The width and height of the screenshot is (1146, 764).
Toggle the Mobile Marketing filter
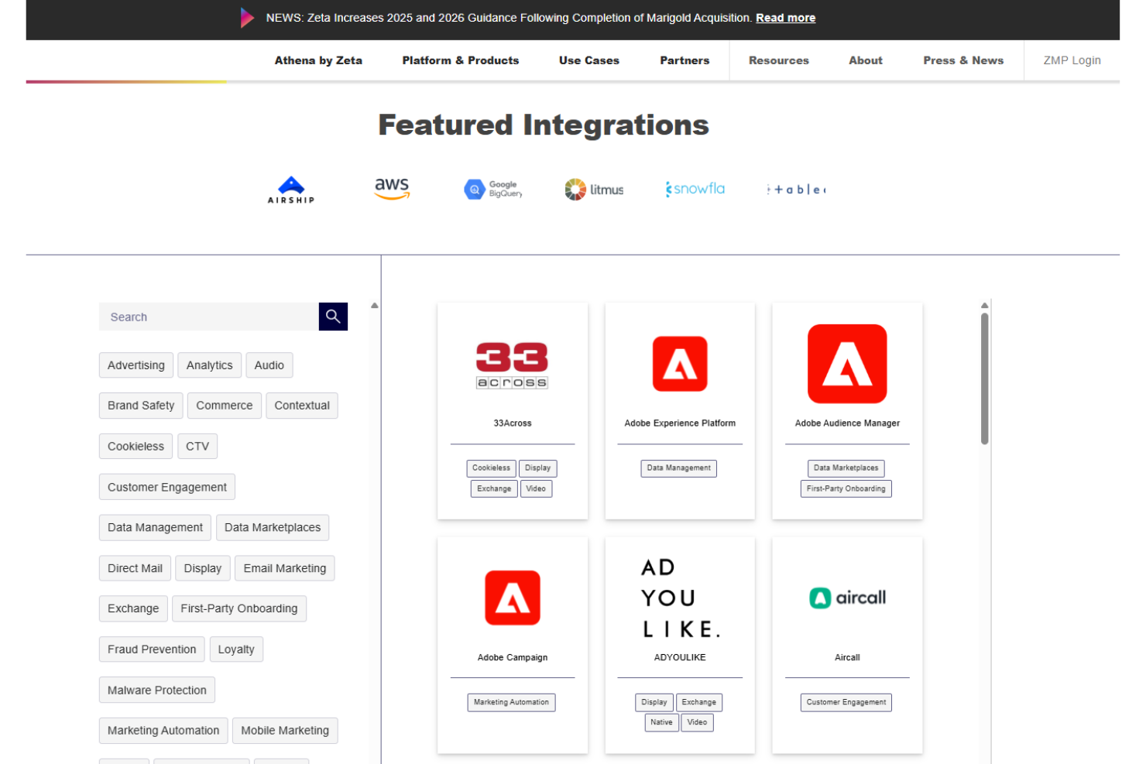point(285,731)
